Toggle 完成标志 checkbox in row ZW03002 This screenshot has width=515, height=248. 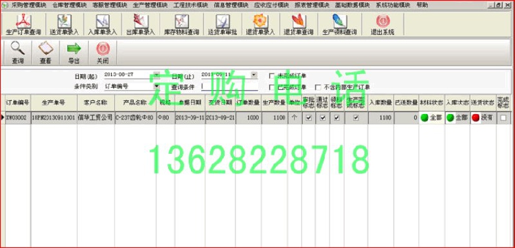pos(503,118)
